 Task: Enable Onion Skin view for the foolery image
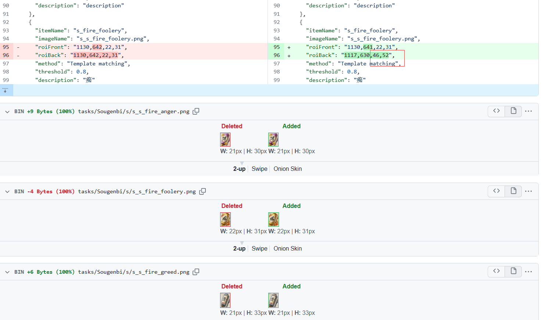coord(287,248)
